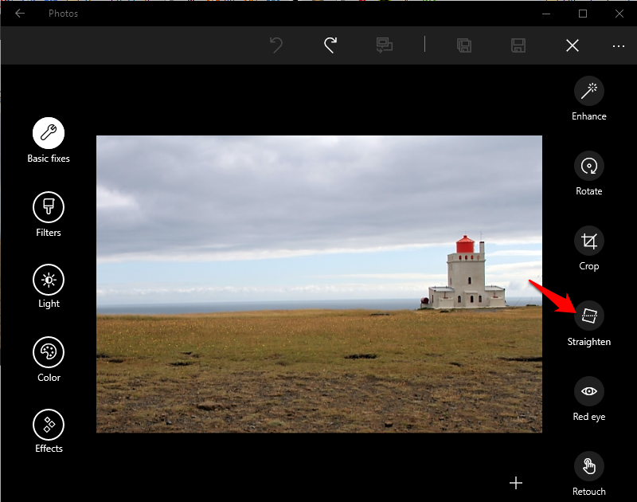Close the Photos window
The image size is (637, 502).
coord(619,14)
